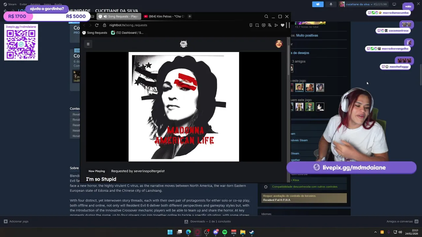The width and height of the screenshot is (422, 237).
Task: Click the Muito positivas reviews link
Action: 307,36
